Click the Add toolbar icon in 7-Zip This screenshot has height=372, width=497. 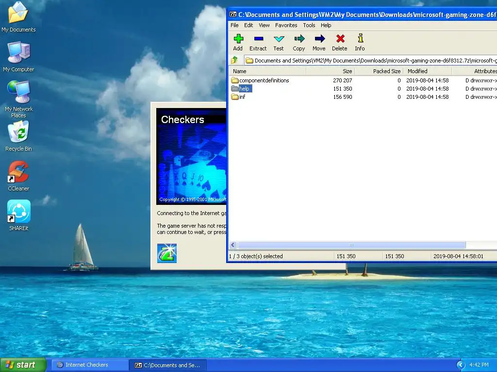point(238,39)
